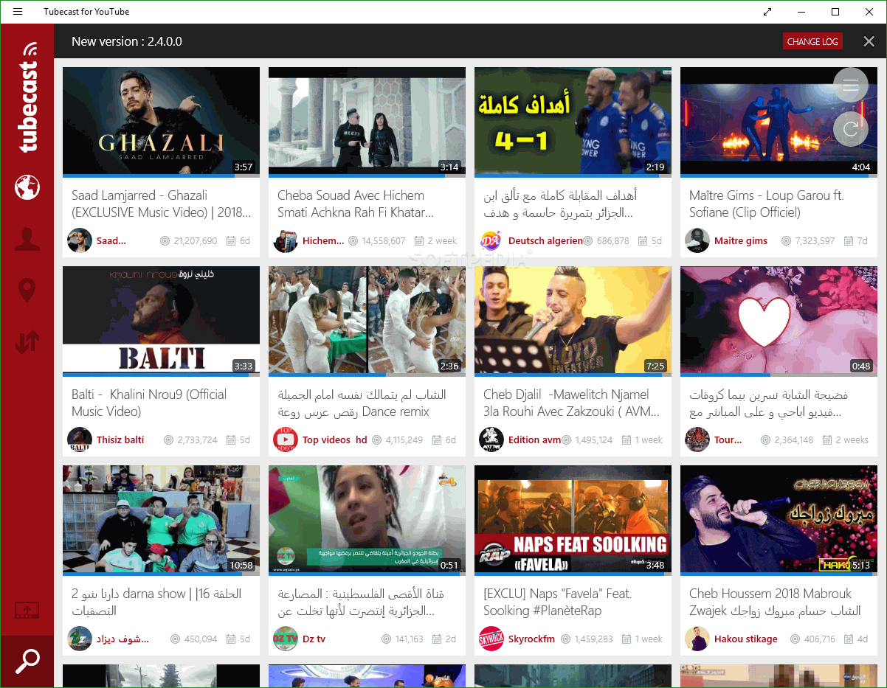This screenshot has width=887, height=688.
Task: Play the heart image 0:48 thumbnail
Action: coord(779,320)
